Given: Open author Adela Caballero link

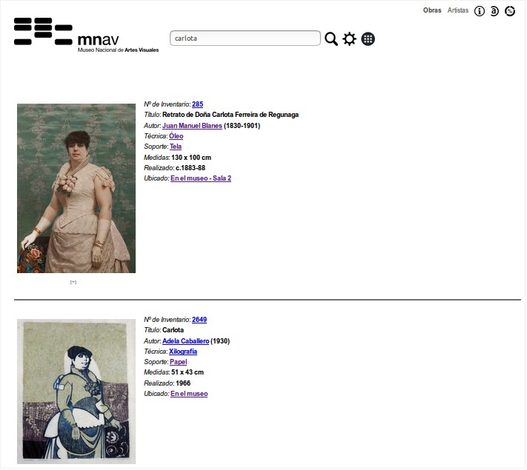Looking at the screenshot, I should pyautogui.click(x=185, y=341).
